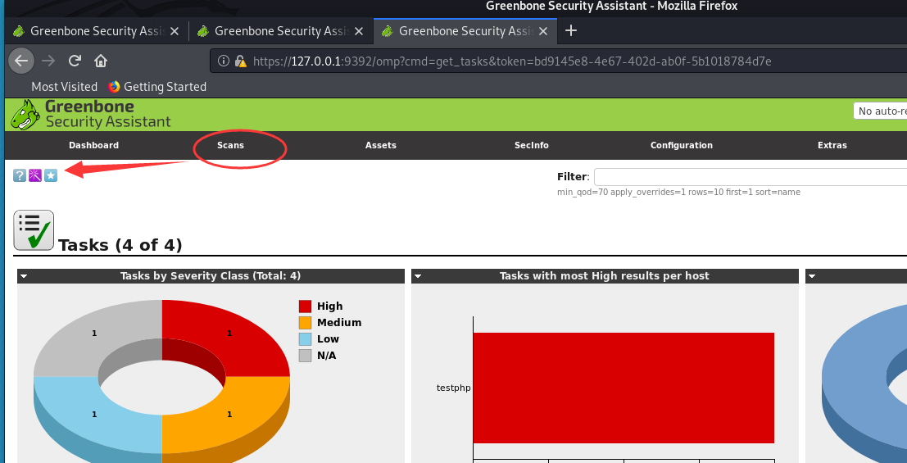This screenshot has height=463, width=907.
Task: Click the Help question mark icon
Action: coord(20,175)
